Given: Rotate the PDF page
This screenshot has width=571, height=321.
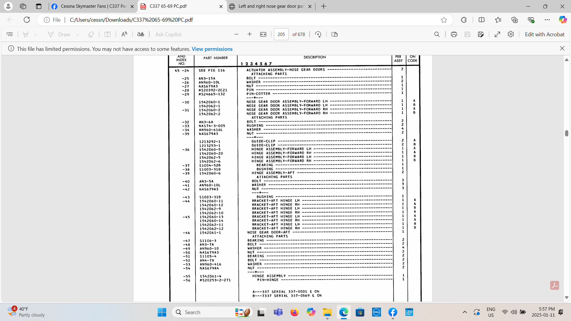Looking at the screenshot, I should pos(318,34).
